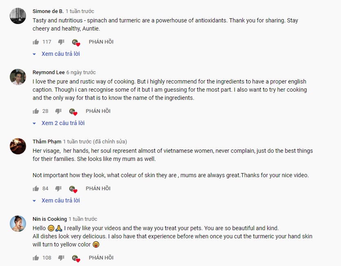Dislike Nin is Cooking's comment
Image resolution: width=341 pixels, height=266 pixels.
61,258
